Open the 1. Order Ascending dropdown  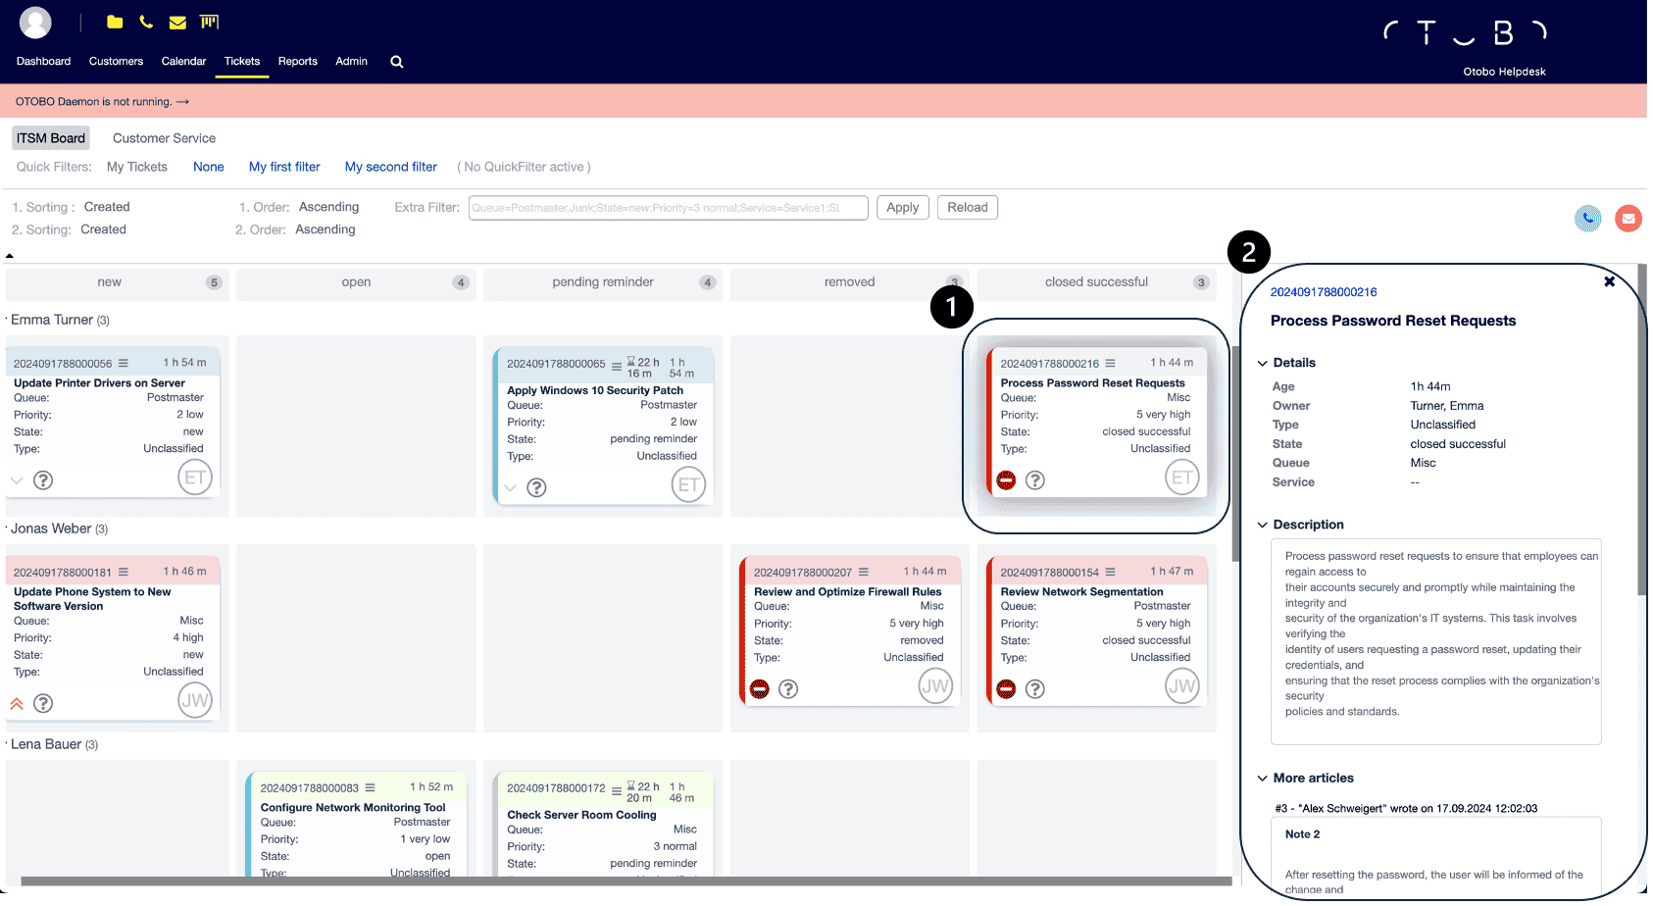(328, 207)
